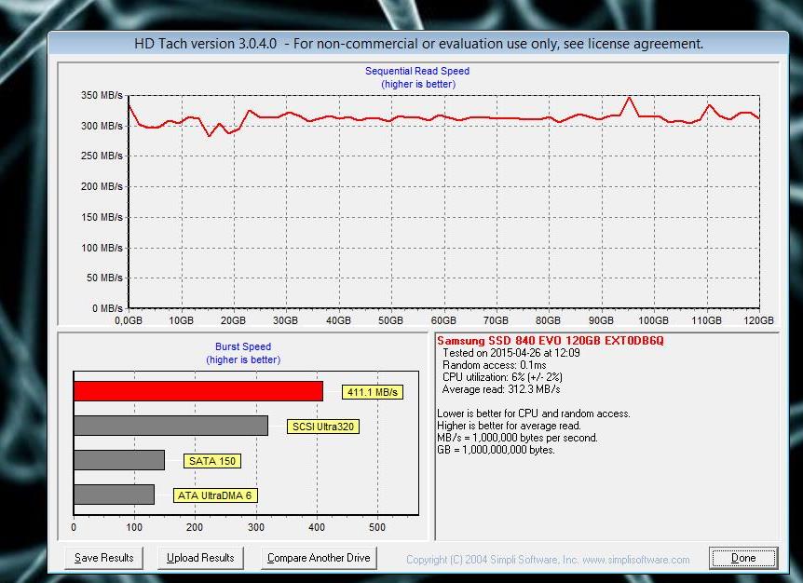
Task: Select the Random access: 0.1ms value
Action: coord(495,365)
